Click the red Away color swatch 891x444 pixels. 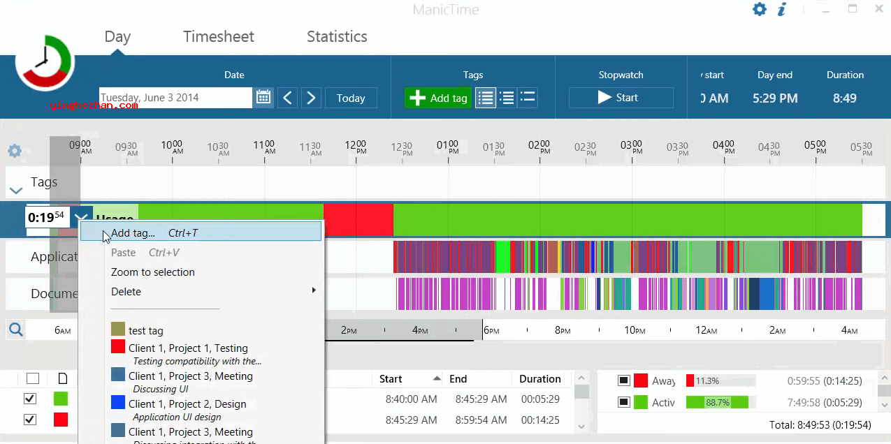pyautogui.click(x=641, y=381)
